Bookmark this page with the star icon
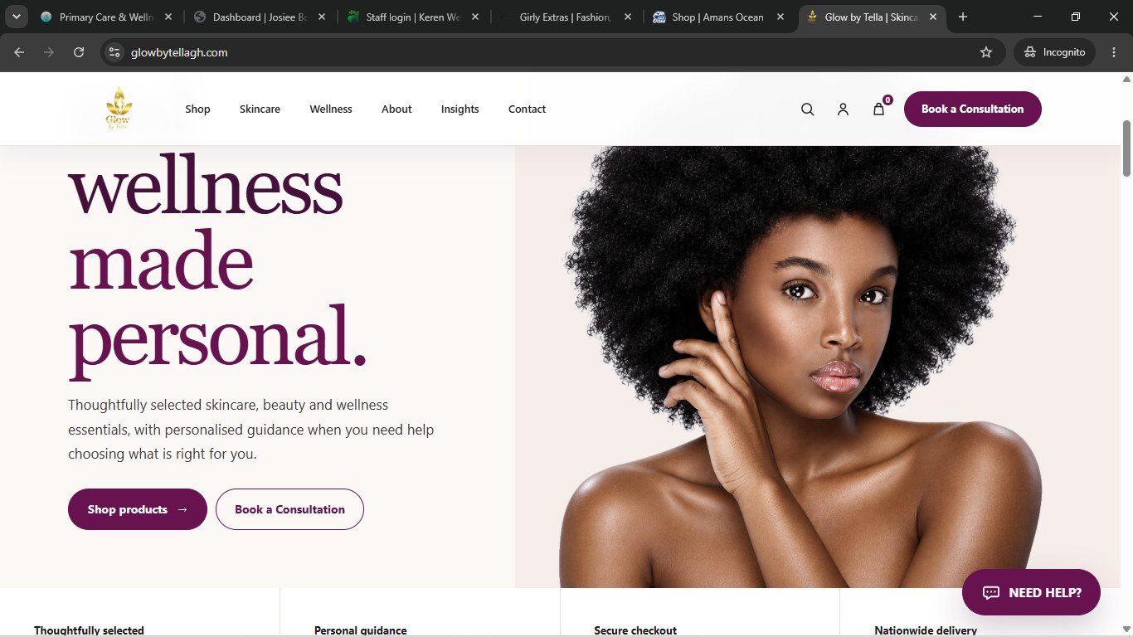Image resolution: width=1133 pixels, height=637 pixels. pyautogui.click(x=986, y=52)
